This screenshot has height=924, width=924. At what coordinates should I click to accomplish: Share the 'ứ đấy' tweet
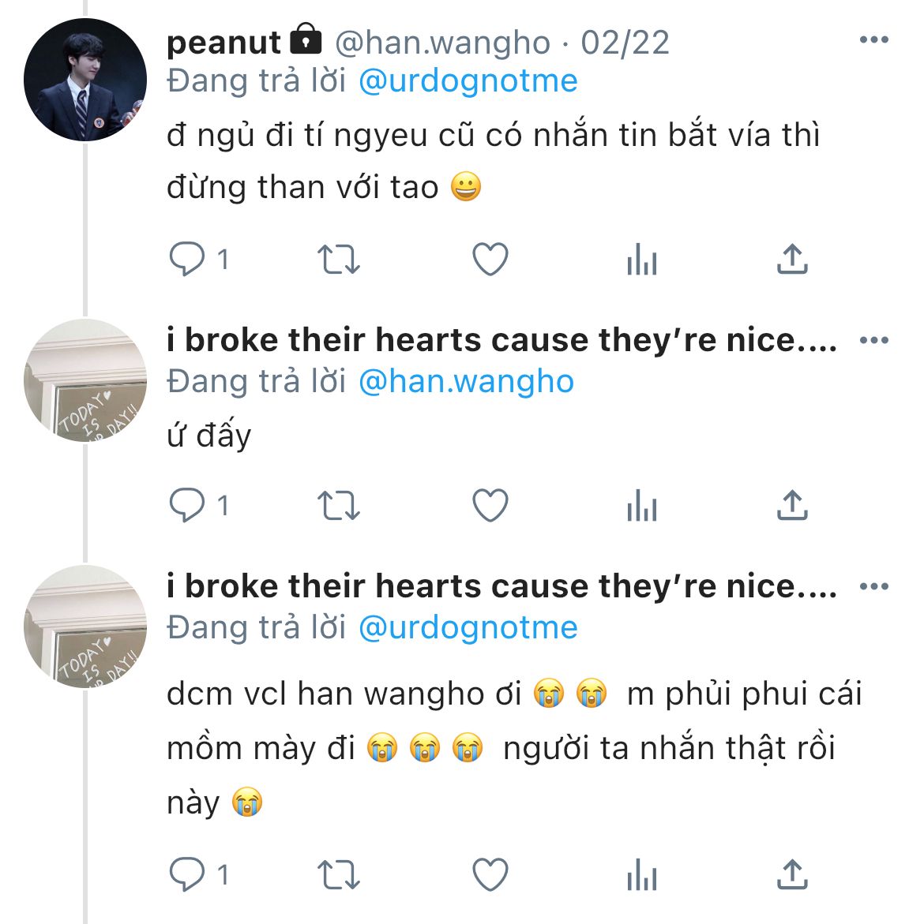[x=792, y=505]
